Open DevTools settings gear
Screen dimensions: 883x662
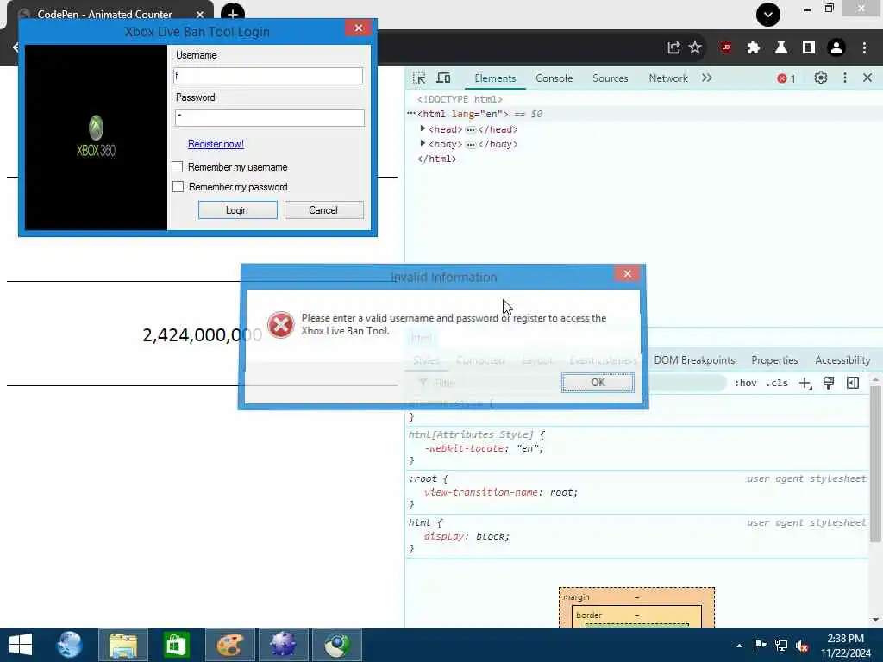pyautogui.click(x=821, y=78)
